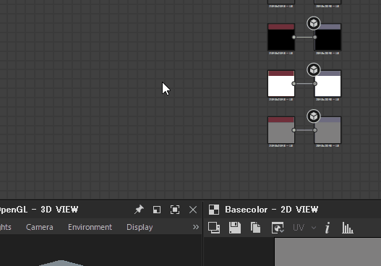Click the output connector of the gray source node
Screen dimensions: 381x266
point(294,130)
